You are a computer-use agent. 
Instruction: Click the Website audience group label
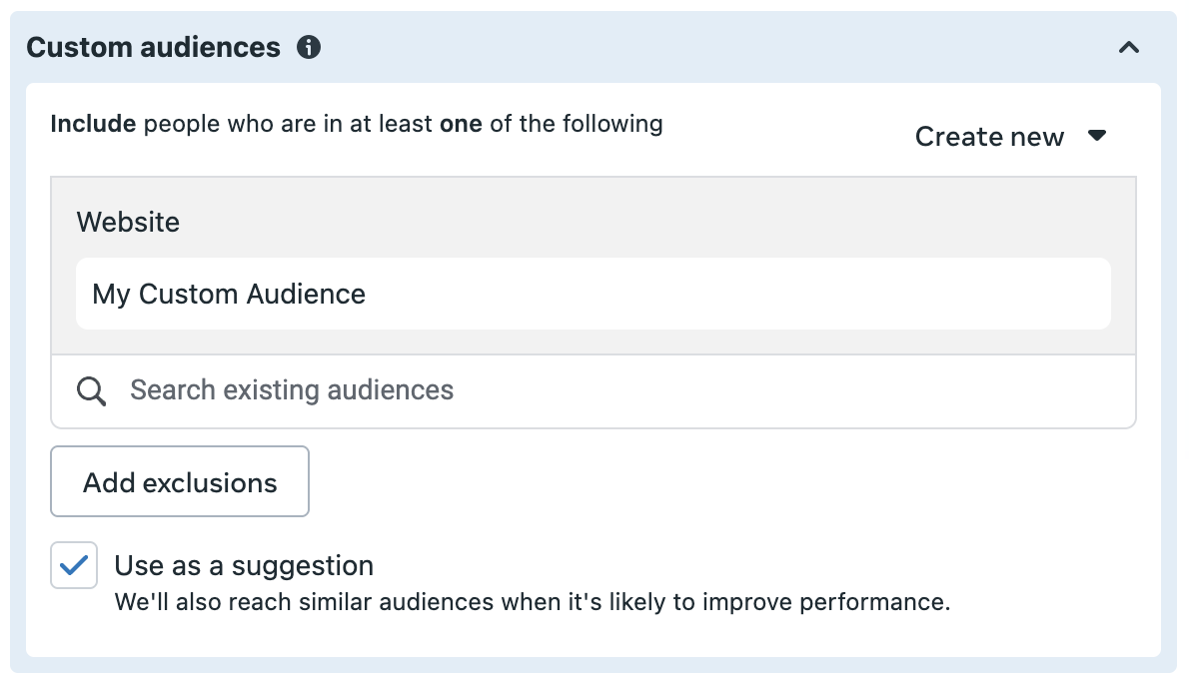[x=128, y=222]
